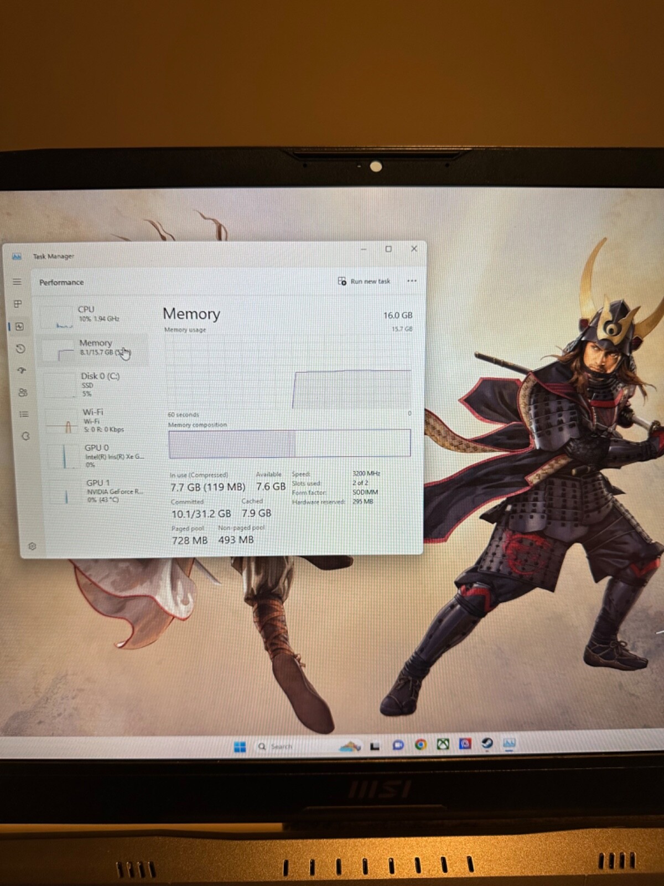Click the '7.7 GB (119 MB)' in-use value
Screen dimensions: 664x886
point(207,487)
